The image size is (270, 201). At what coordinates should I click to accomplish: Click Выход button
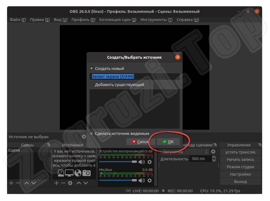241,182
